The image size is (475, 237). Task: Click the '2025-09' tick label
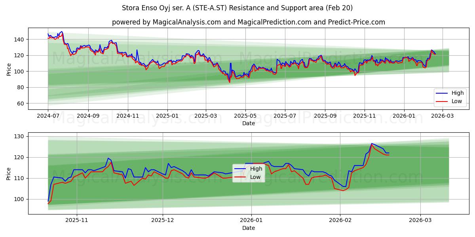tap(325, 116)
